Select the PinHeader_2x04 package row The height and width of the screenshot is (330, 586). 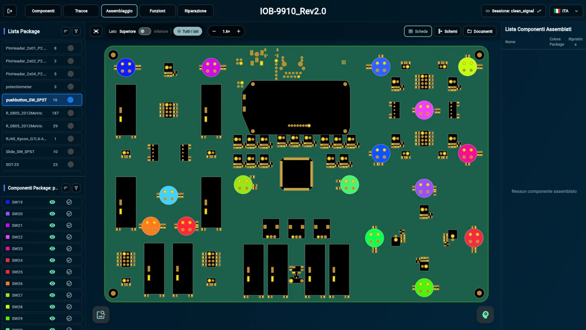click(x=42, y=74)
